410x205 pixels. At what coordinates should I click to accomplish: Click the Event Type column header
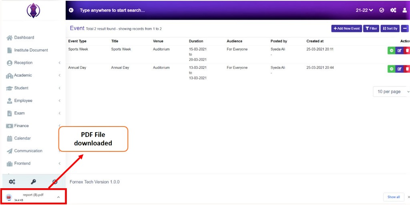pyautogui.click(x=77, y=41)
